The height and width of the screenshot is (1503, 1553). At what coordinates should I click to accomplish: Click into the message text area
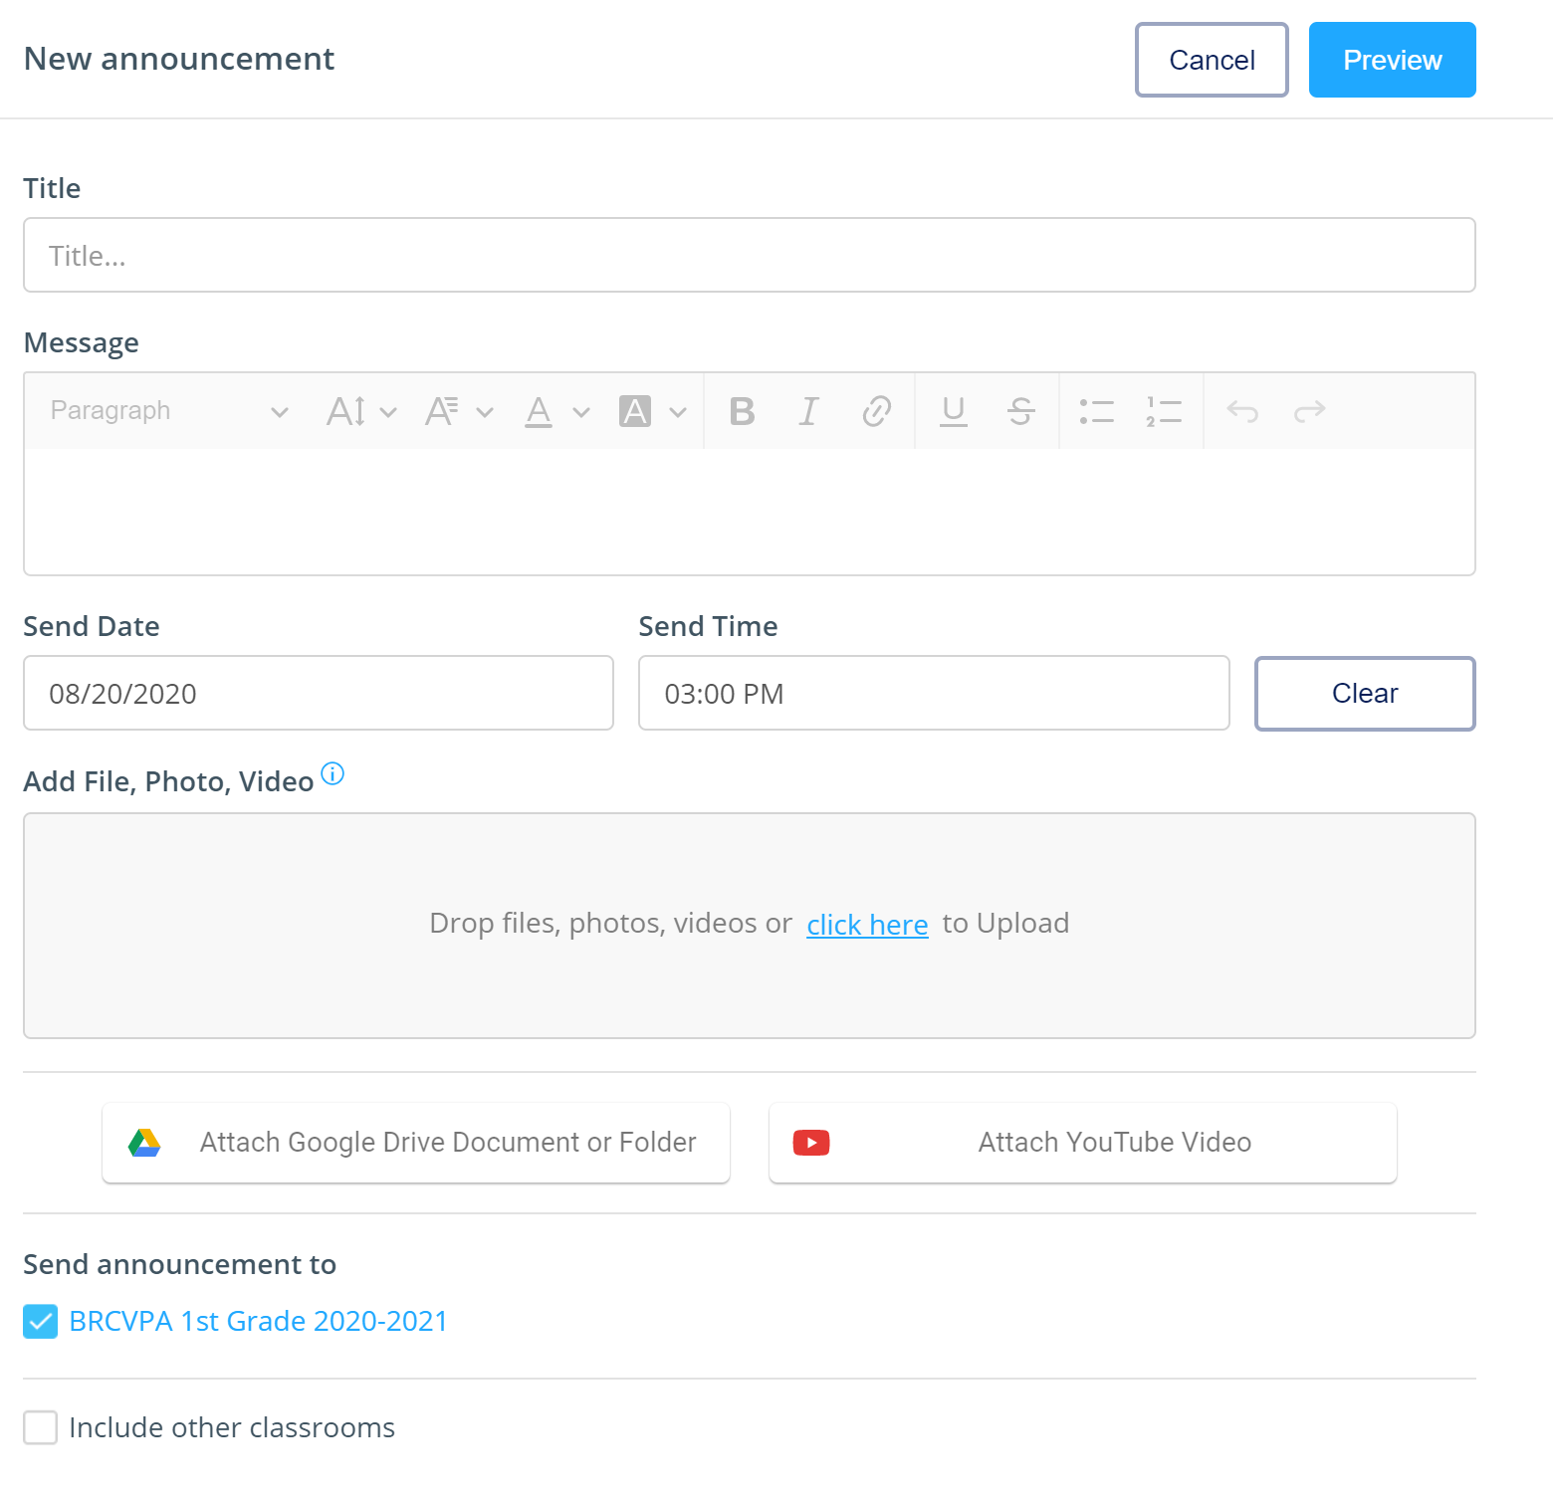(750, 511)
